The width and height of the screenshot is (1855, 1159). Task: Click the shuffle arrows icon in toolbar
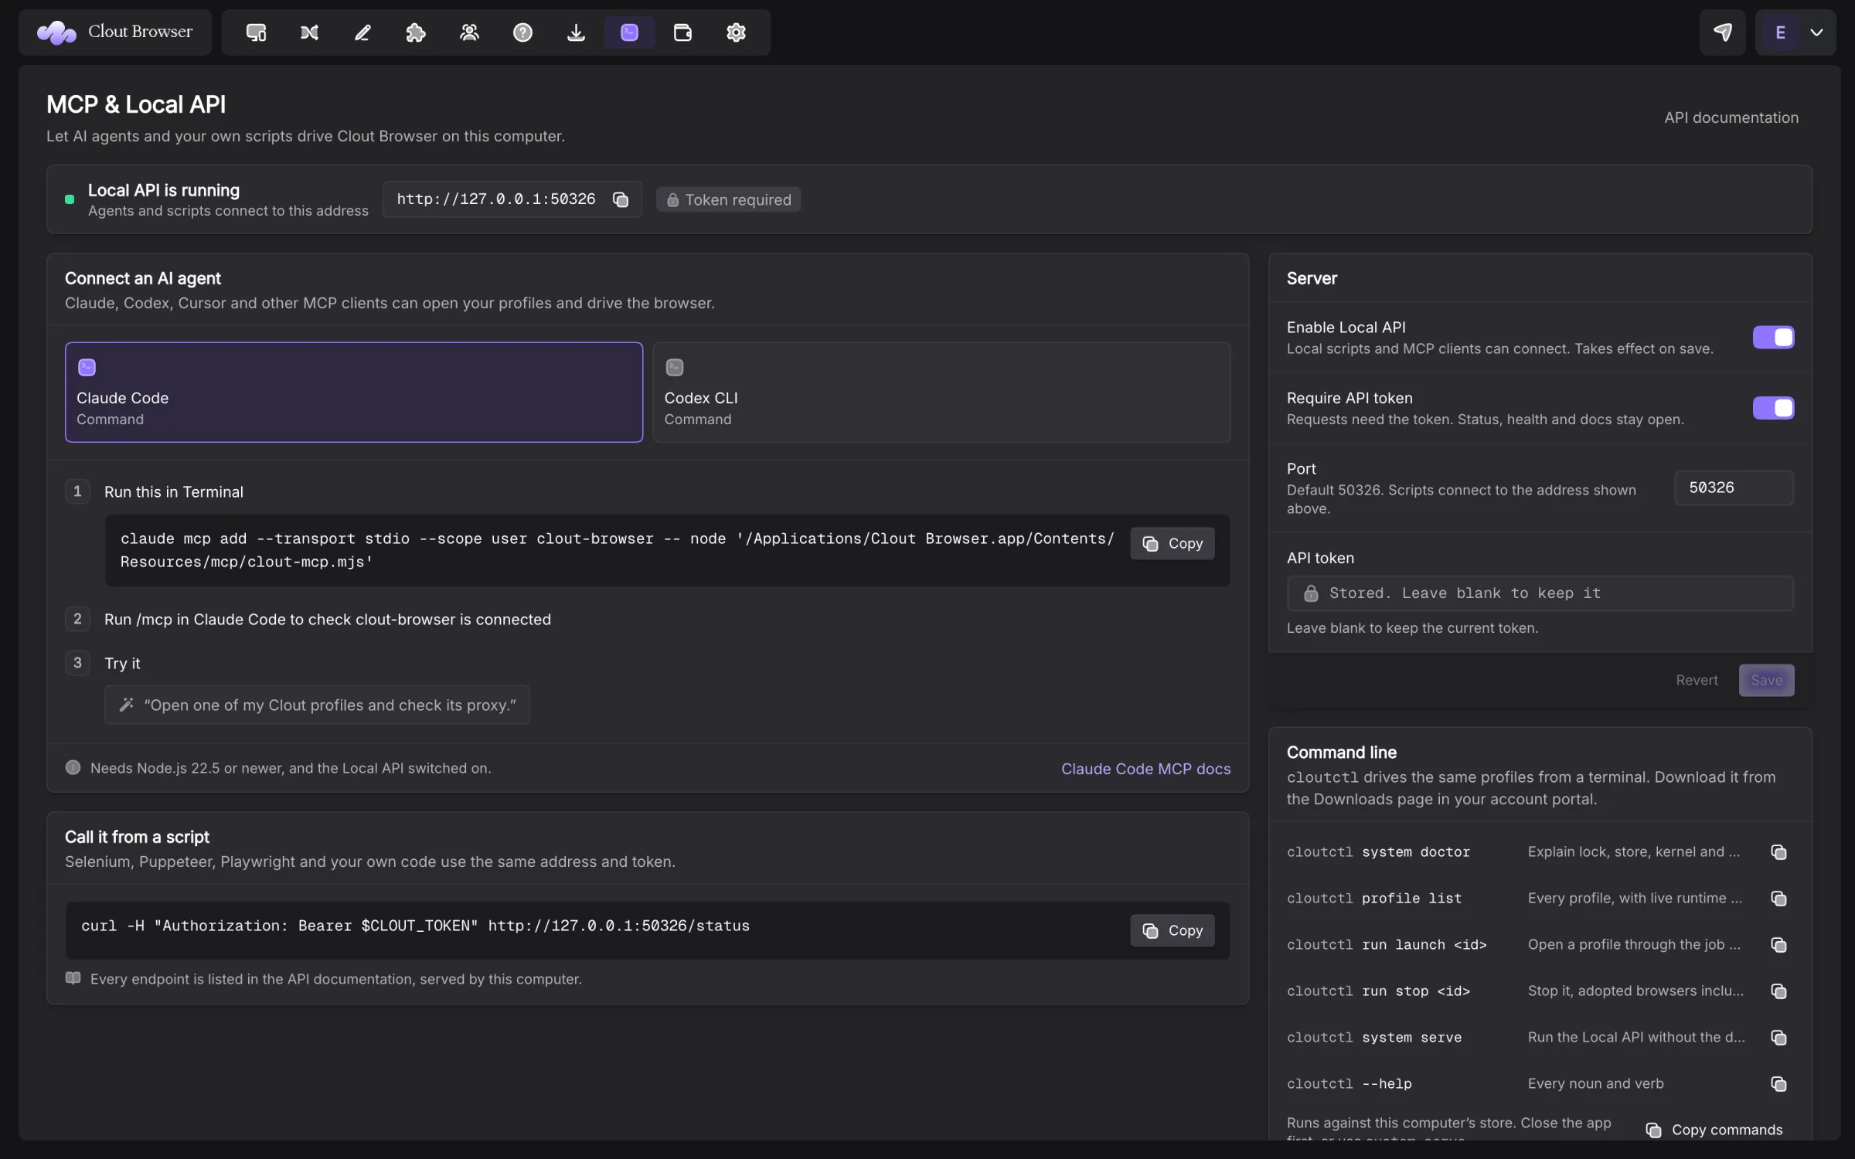click(x=309, y=32)
